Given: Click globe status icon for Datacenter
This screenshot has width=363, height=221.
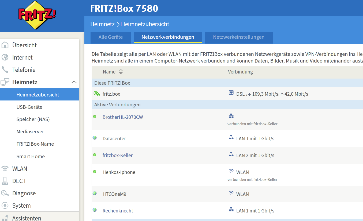Looking at the screenshot, I should pyautogui.click(x=95, y=138).
